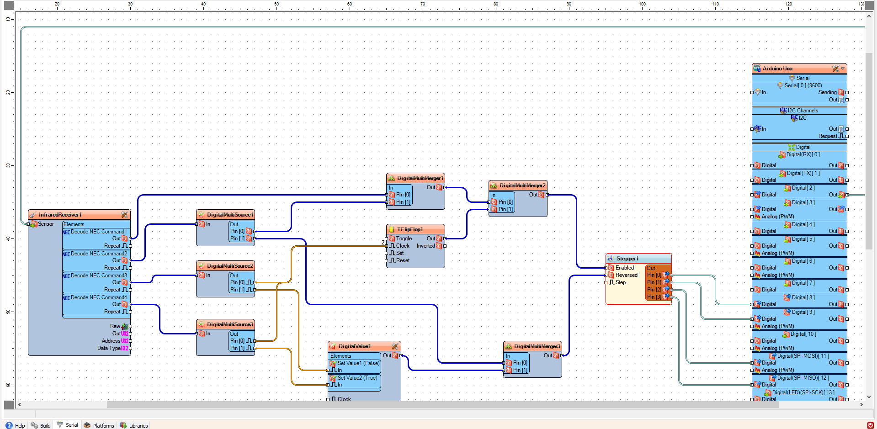Click the vertical scrollbar thumb

[869, 151]
